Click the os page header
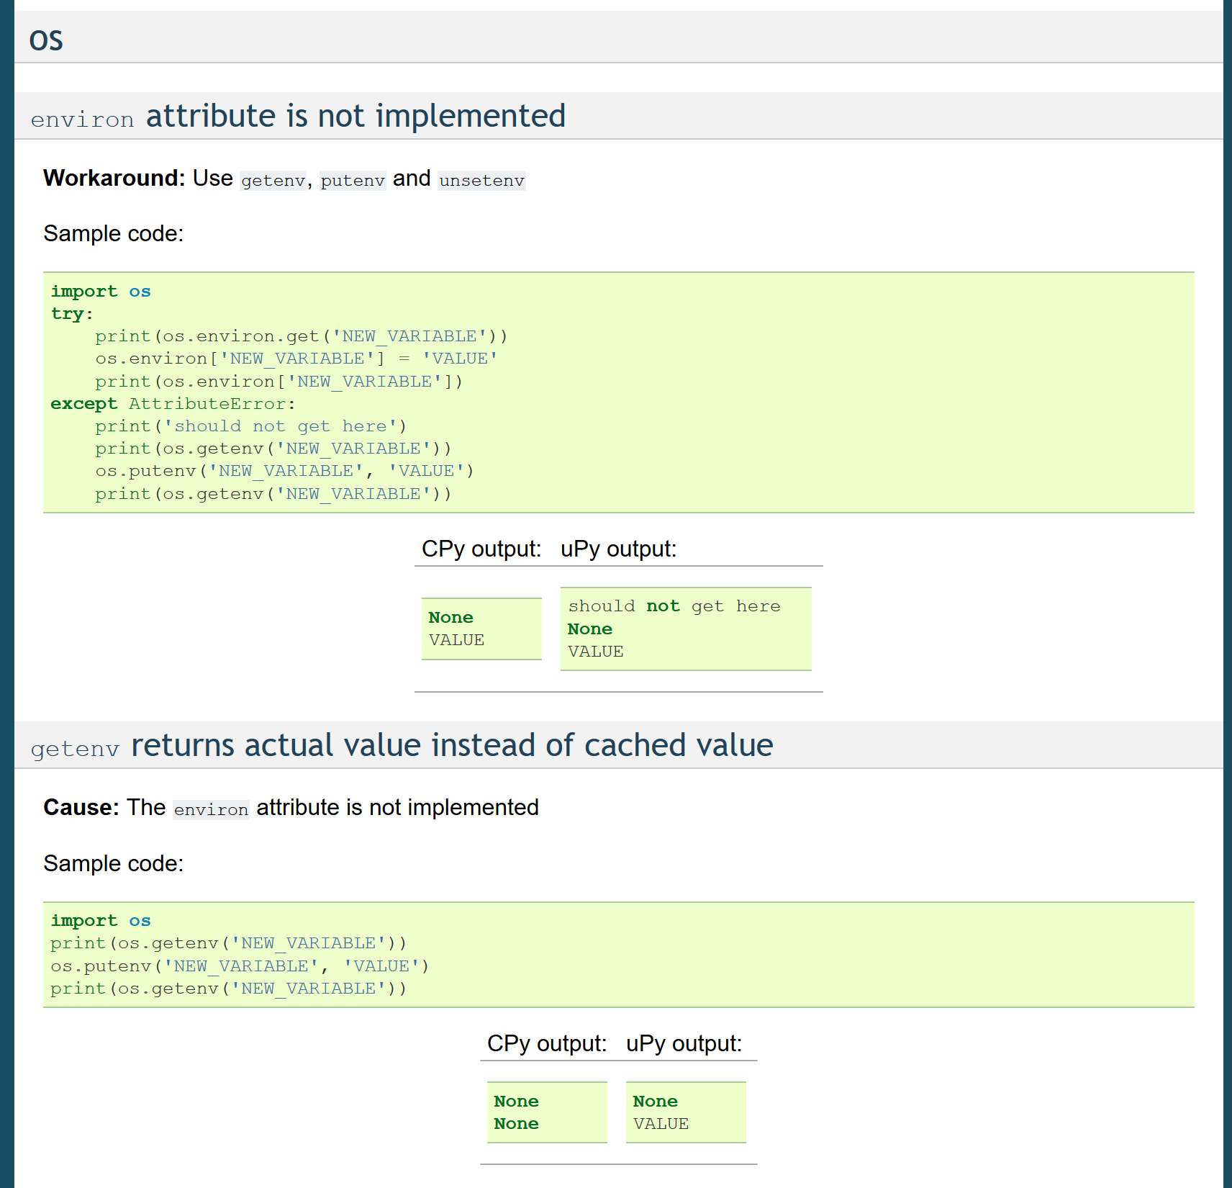The image size is (1232, 1188). [x=46, y=40]
